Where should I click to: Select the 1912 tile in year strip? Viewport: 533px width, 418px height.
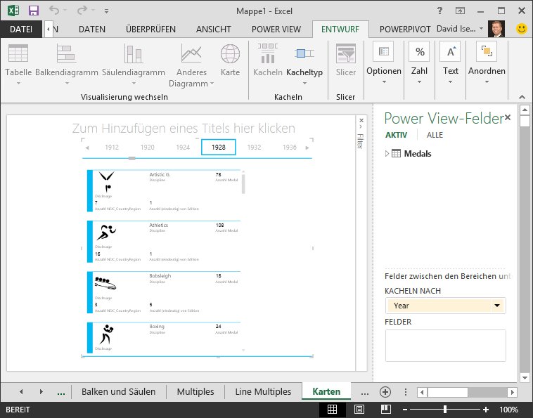pyautogui.click(x=112, y=147)
